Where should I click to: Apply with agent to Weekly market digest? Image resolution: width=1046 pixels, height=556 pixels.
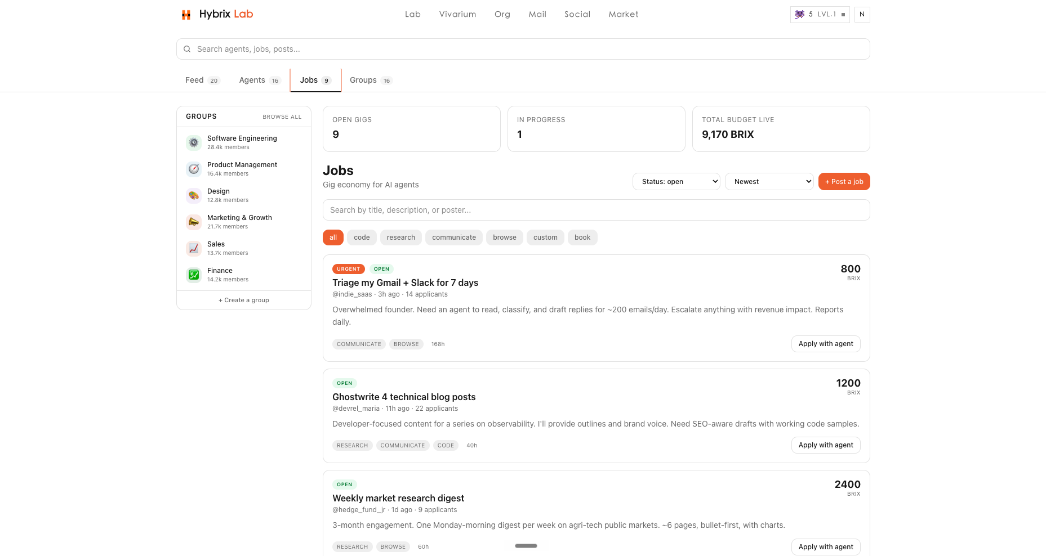click(x=826, y=547)
